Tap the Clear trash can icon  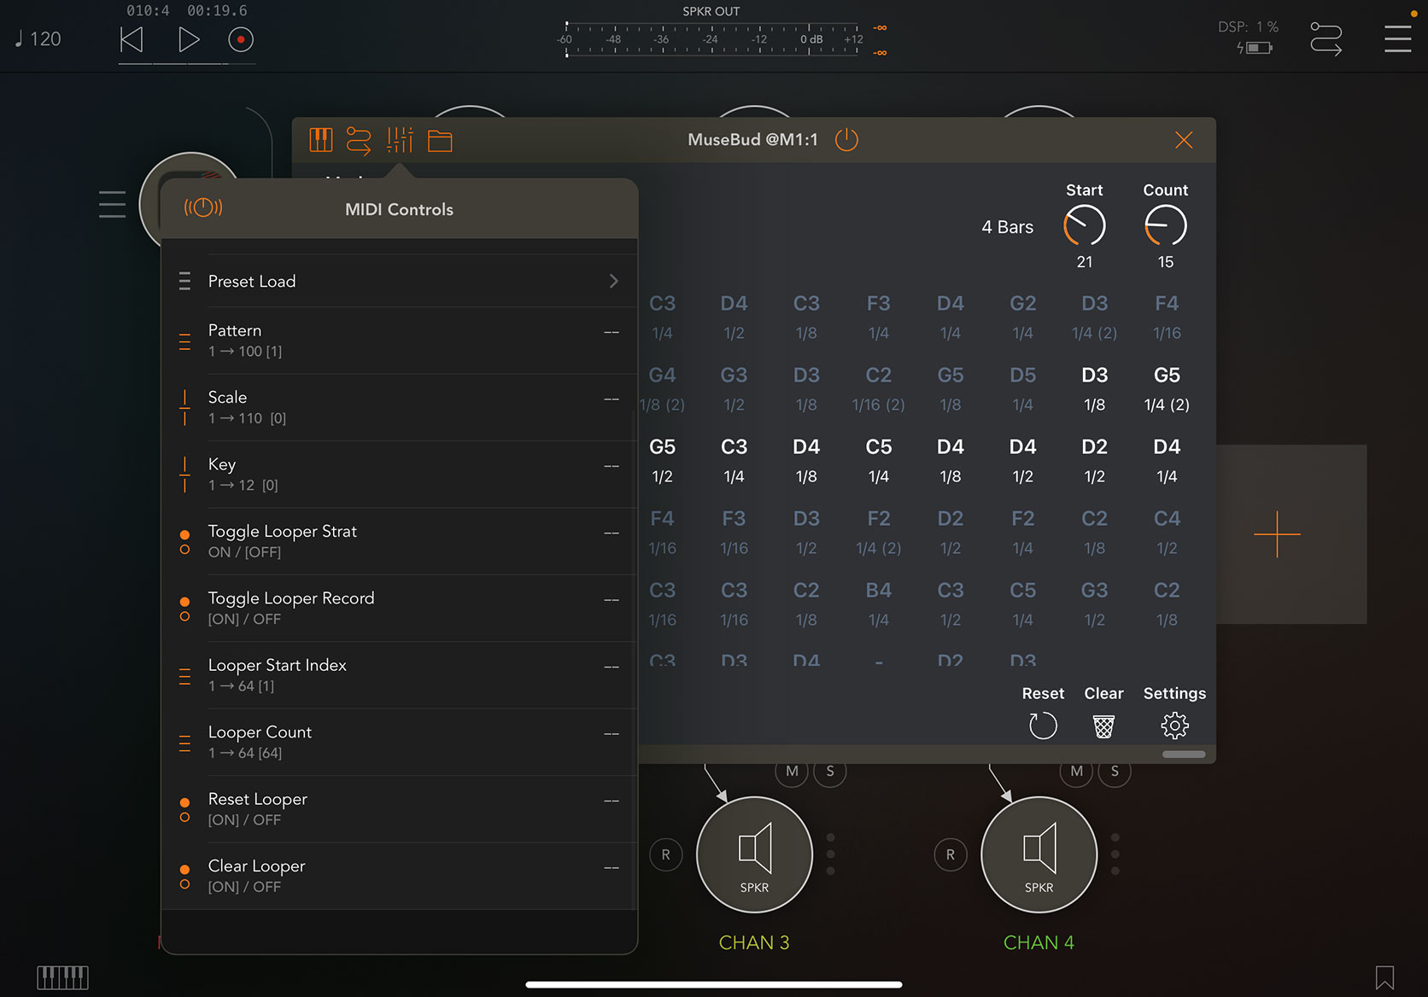(1103, 726)
